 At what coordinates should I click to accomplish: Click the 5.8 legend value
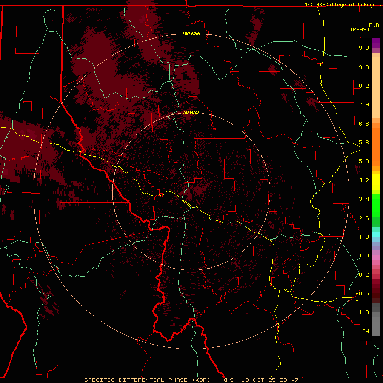click(364, 143)
